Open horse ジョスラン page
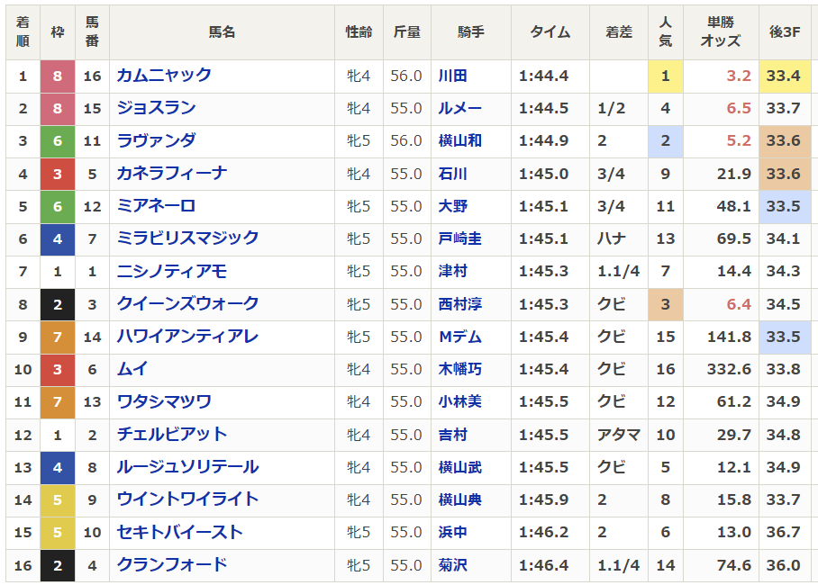Viewport: 818px width, 585px height. (156, 108)
